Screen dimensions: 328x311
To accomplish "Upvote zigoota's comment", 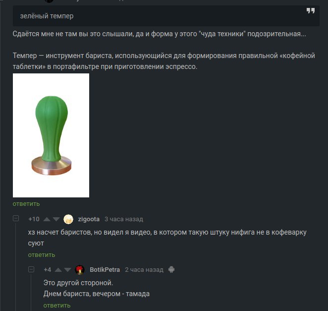I will pos(47,219).
